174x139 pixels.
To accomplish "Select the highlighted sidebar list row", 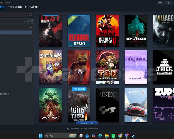I will click(x=16, y=32).
